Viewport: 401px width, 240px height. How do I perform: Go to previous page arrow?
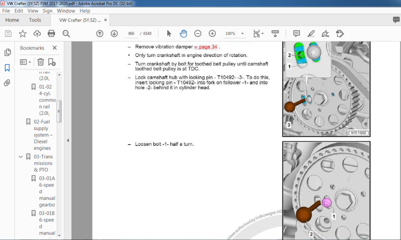click(x=100, y=34)
